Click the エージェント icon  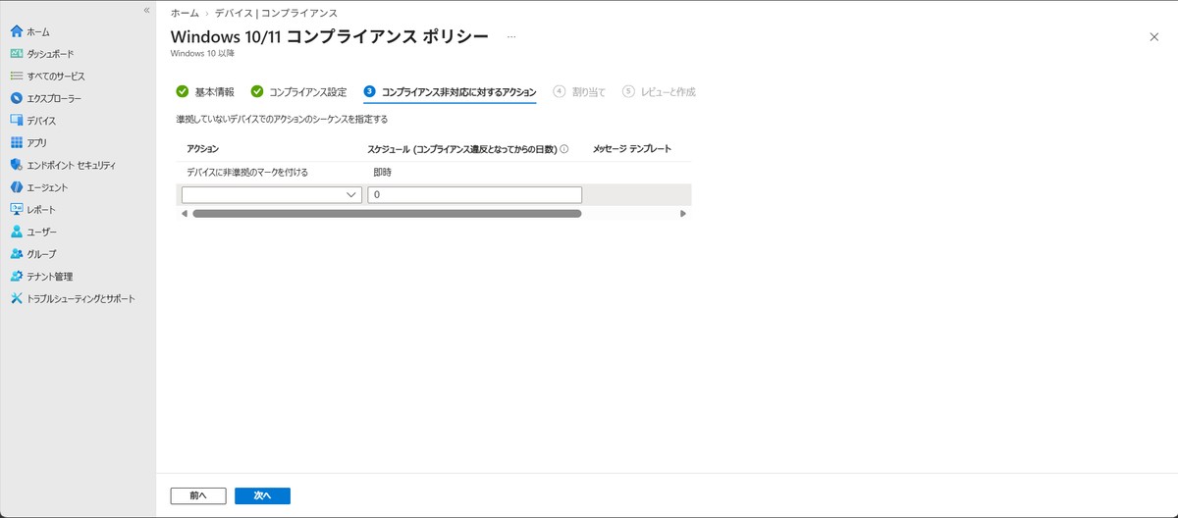click(17, 187)
